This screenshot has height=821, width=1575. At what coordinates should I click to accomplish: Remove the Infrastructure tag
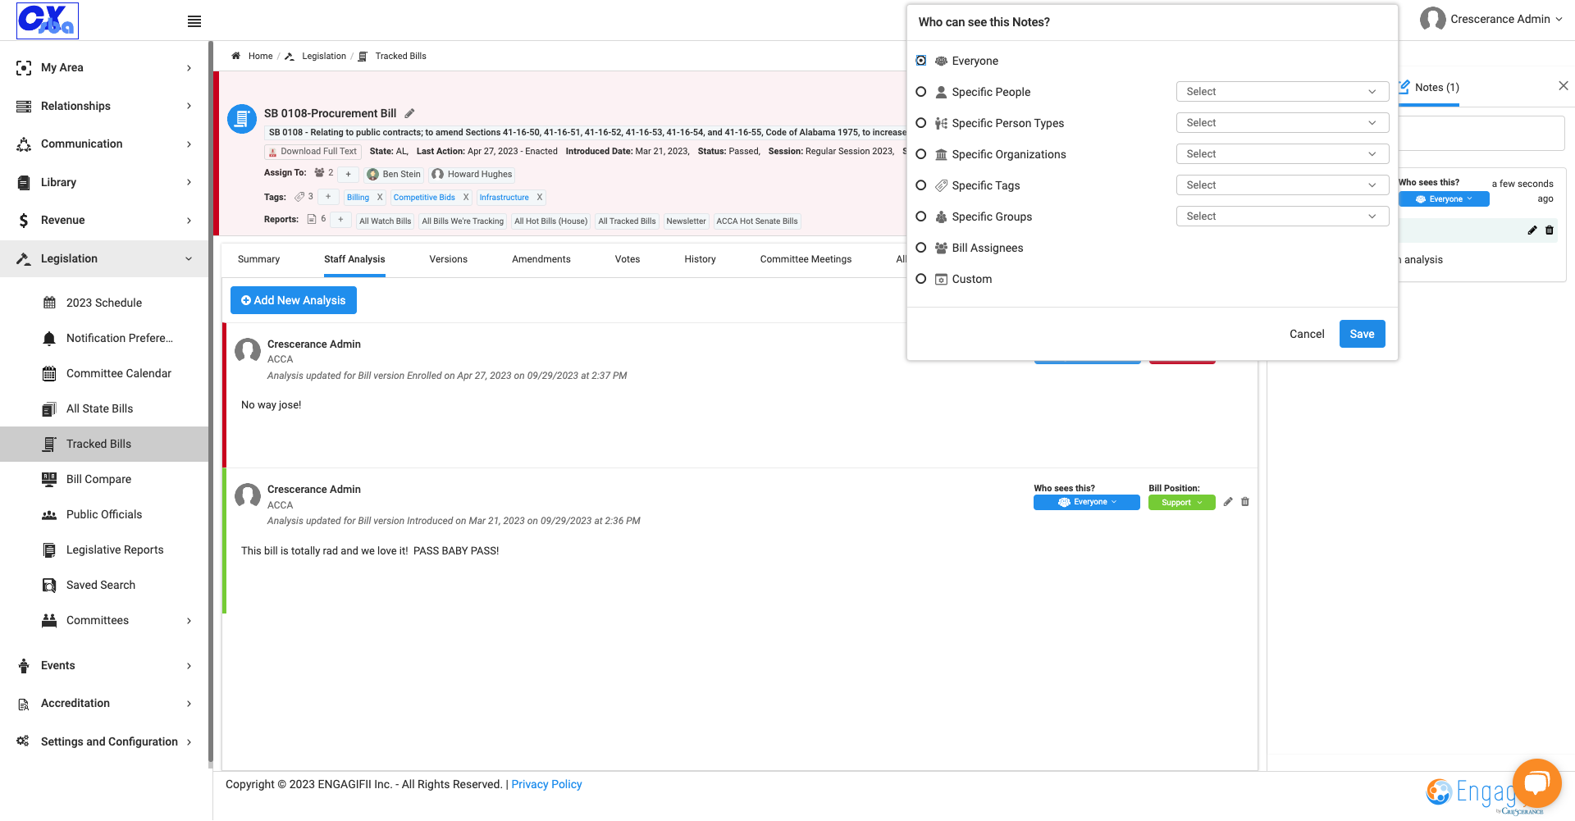540,198
